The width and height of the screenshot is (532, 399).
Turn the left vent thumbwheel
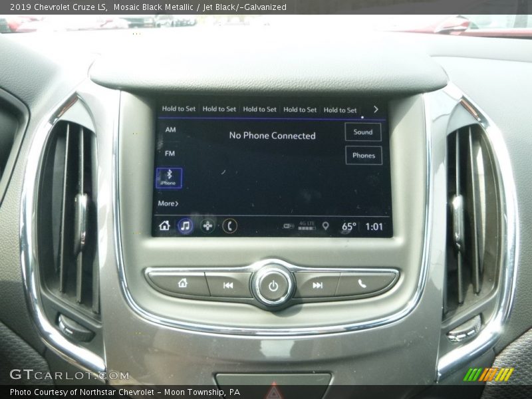pyautogui.click(x=75, y=328)
